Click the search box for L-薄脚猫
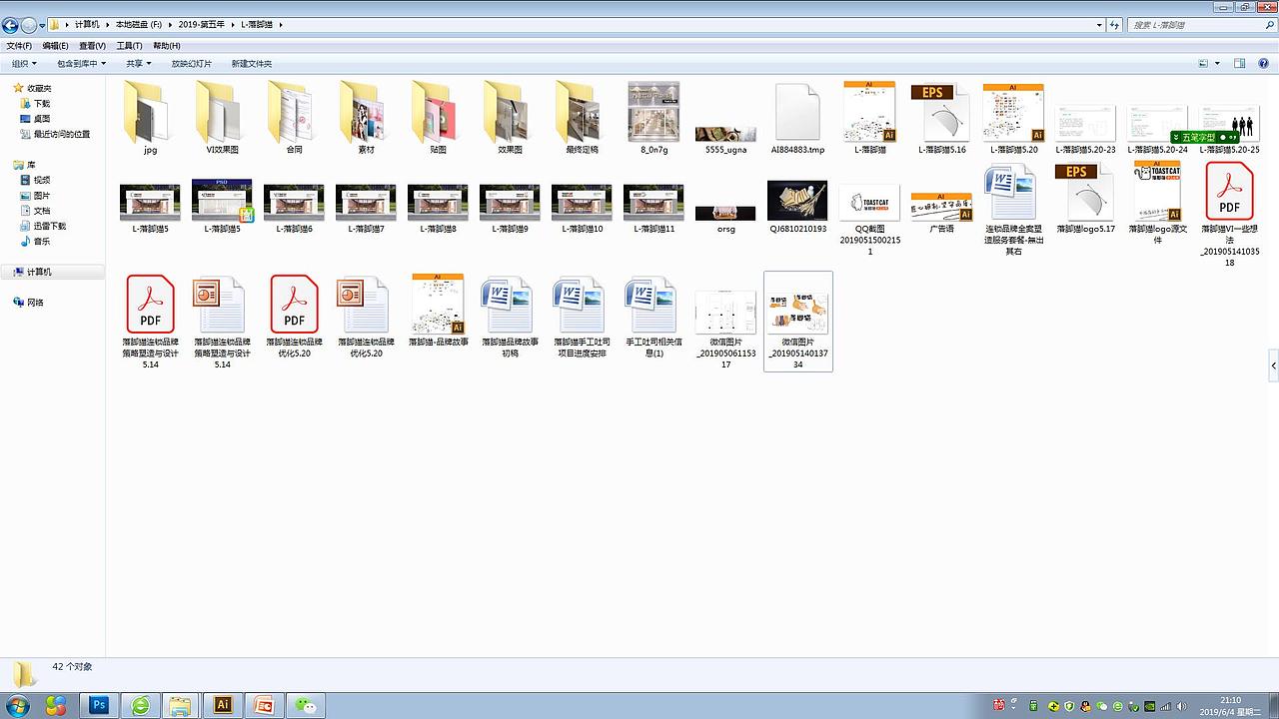This screenshot has height=719, width=1279. tap(1201, 25)
